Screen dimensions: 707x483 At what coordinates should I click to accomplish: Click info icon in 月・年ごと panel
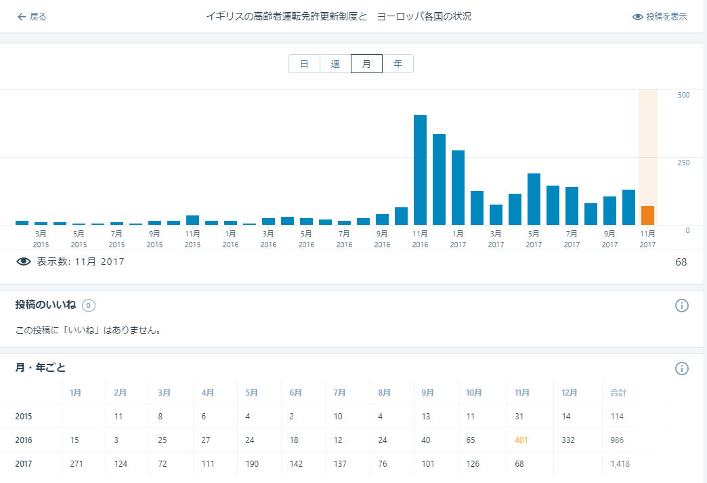tap(681, 369)
